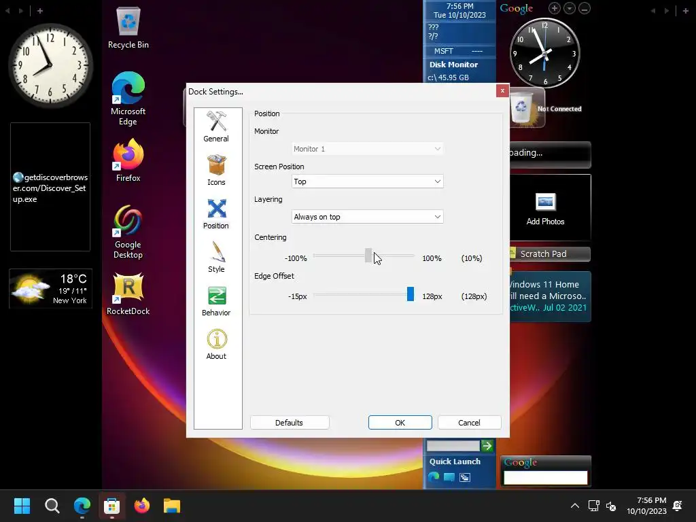This screenshot has width=696, height=522.
Task: Click the switch windows icon in Quick Launch
Action: pos(465,477)
